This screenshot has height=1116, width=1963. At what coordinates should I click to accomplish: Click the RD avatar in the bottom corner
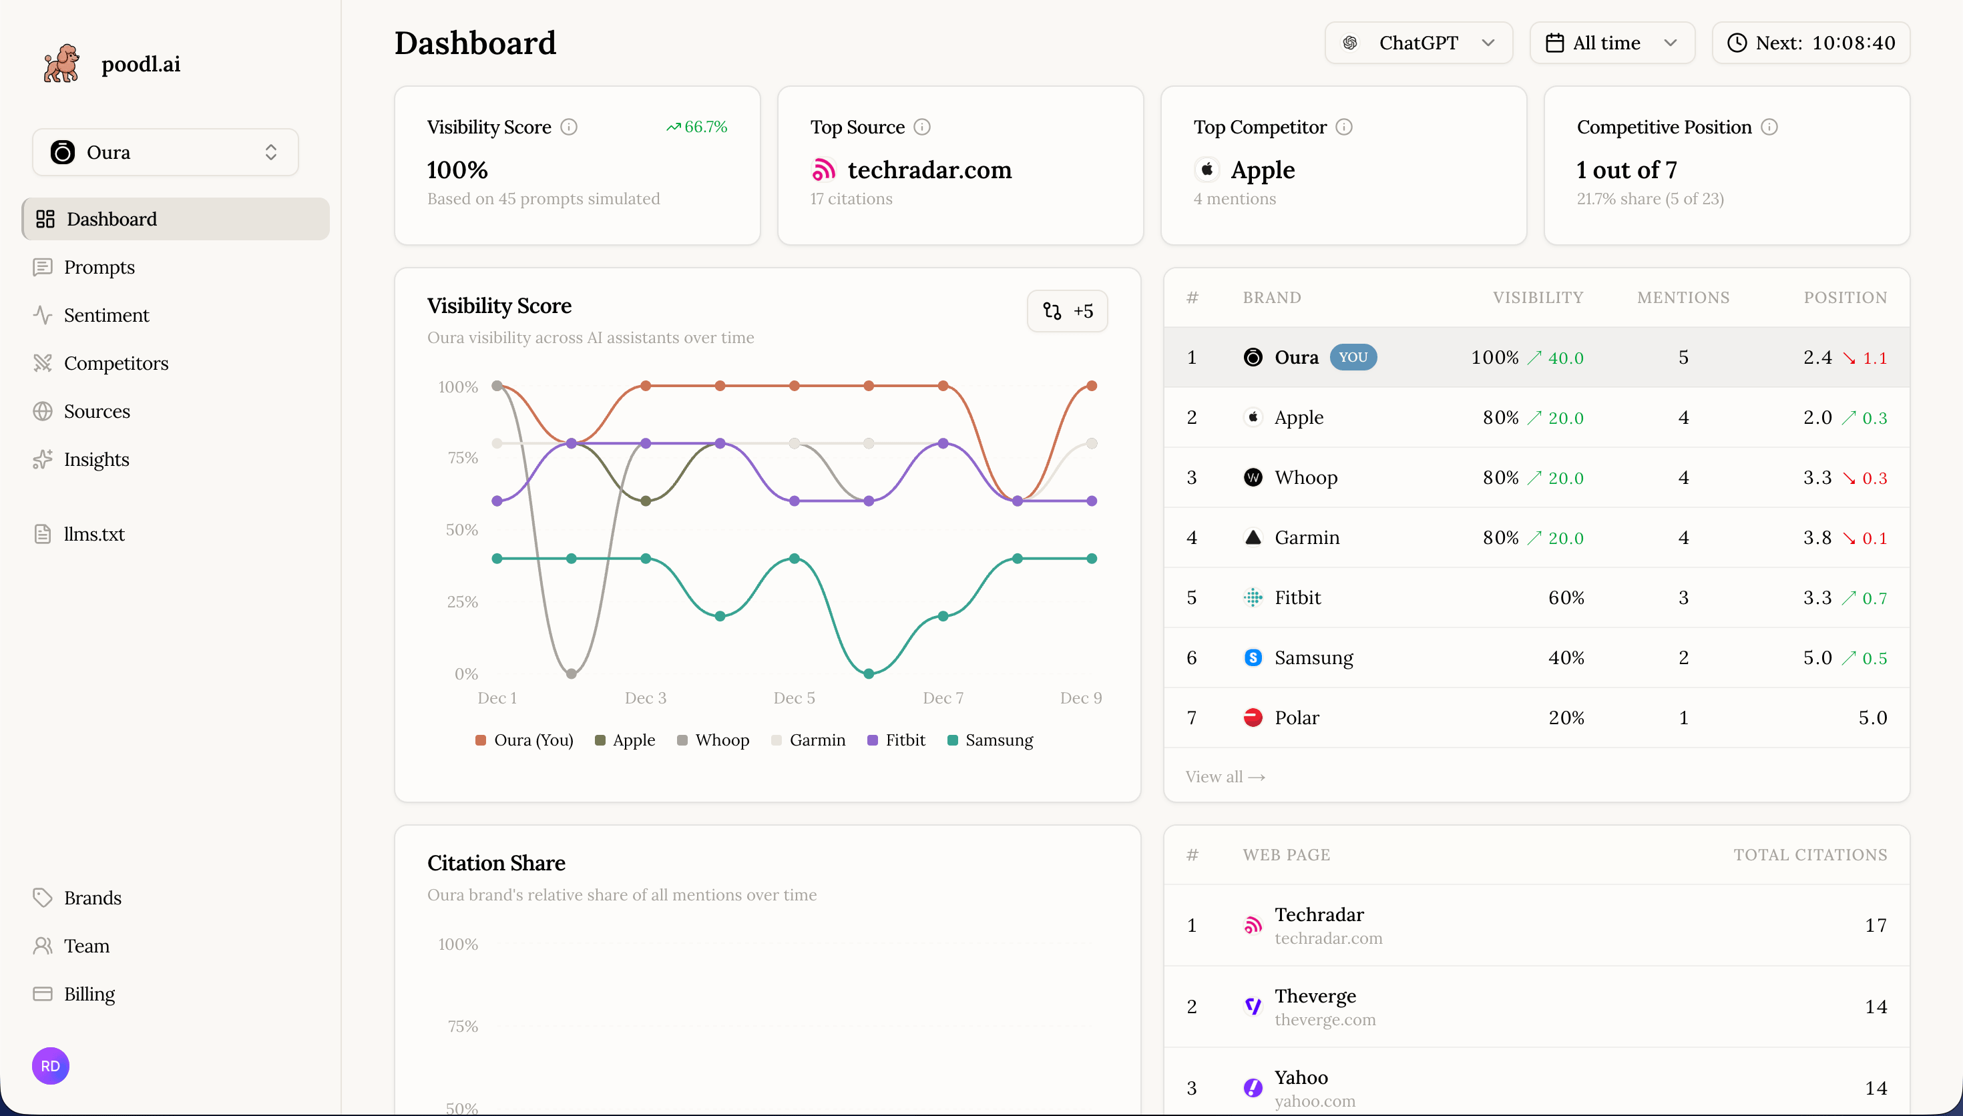point(50,1065)
